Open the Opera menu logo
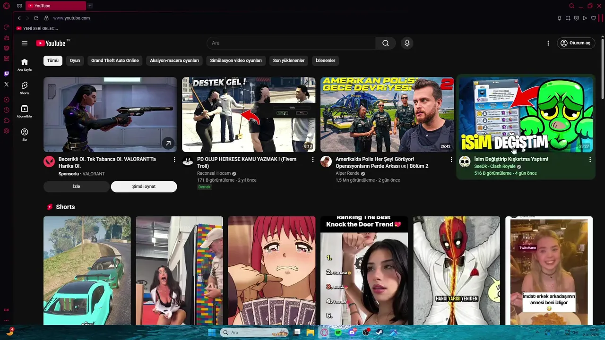 coord(7,6)
